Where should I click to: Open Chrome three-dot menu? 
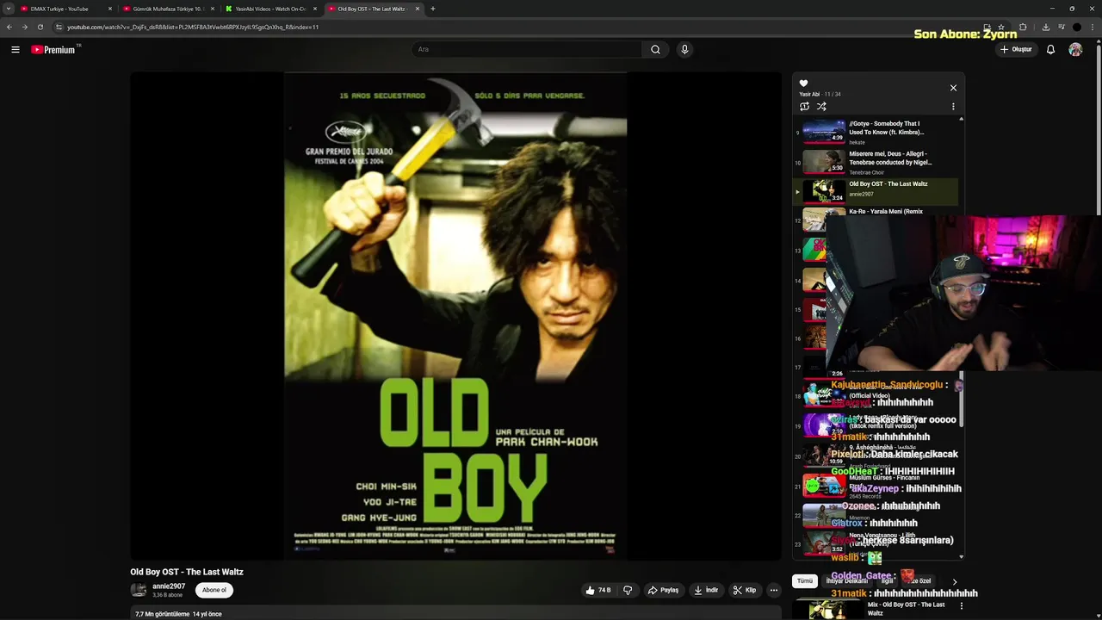(x=1093, y=27)
